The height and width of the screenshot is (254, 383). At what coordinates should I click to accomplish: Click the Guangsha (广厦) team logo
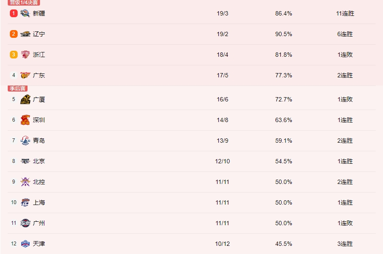tap(25, 99)
